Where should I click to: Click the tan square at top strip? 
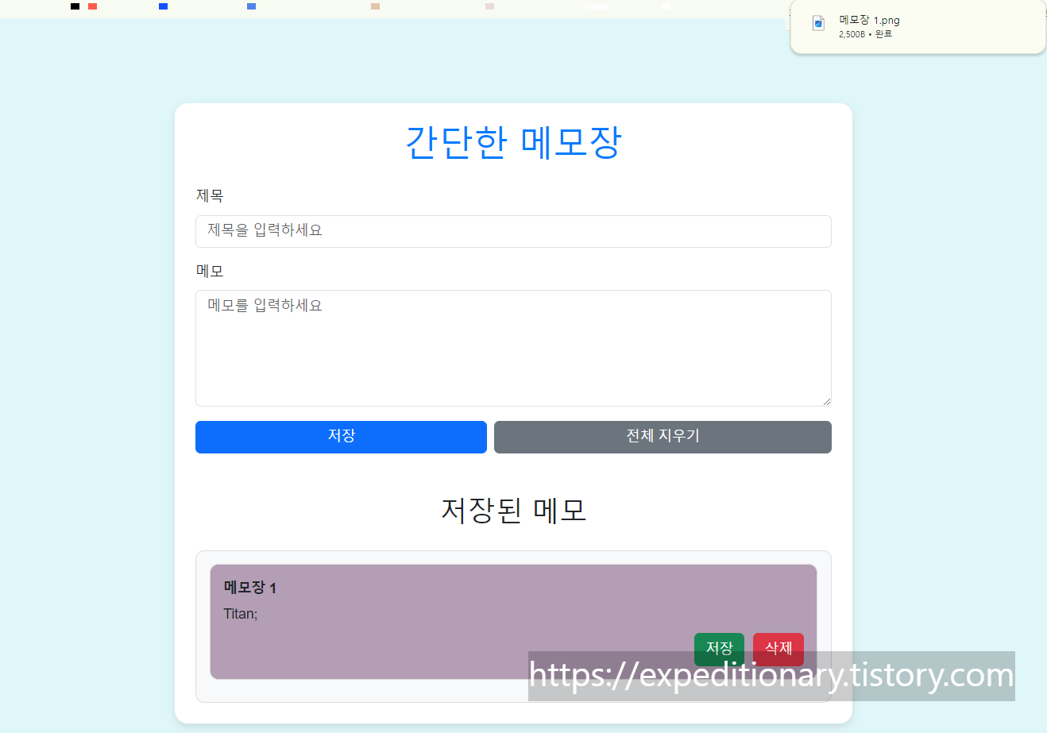coord(375,6)
